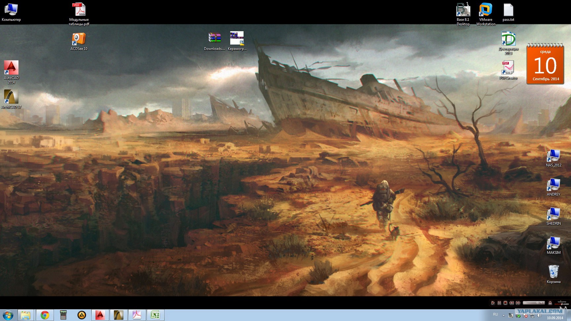
Task: Open Excel from the taskbar
Action: (156, 315)
